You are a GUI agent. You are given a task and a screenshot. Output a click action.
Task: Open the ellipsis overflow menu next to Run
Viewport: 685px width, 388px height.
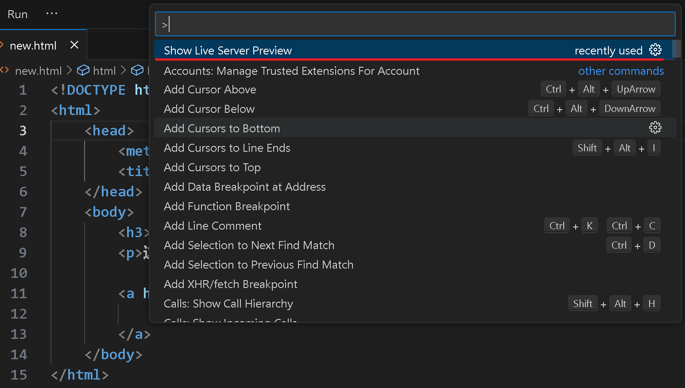[x=52, y=14]
